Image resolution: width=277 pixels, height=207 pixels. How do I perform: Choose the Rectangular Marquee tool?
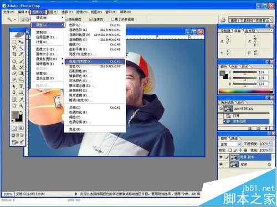pyautogui.click(x=14, y=42)
